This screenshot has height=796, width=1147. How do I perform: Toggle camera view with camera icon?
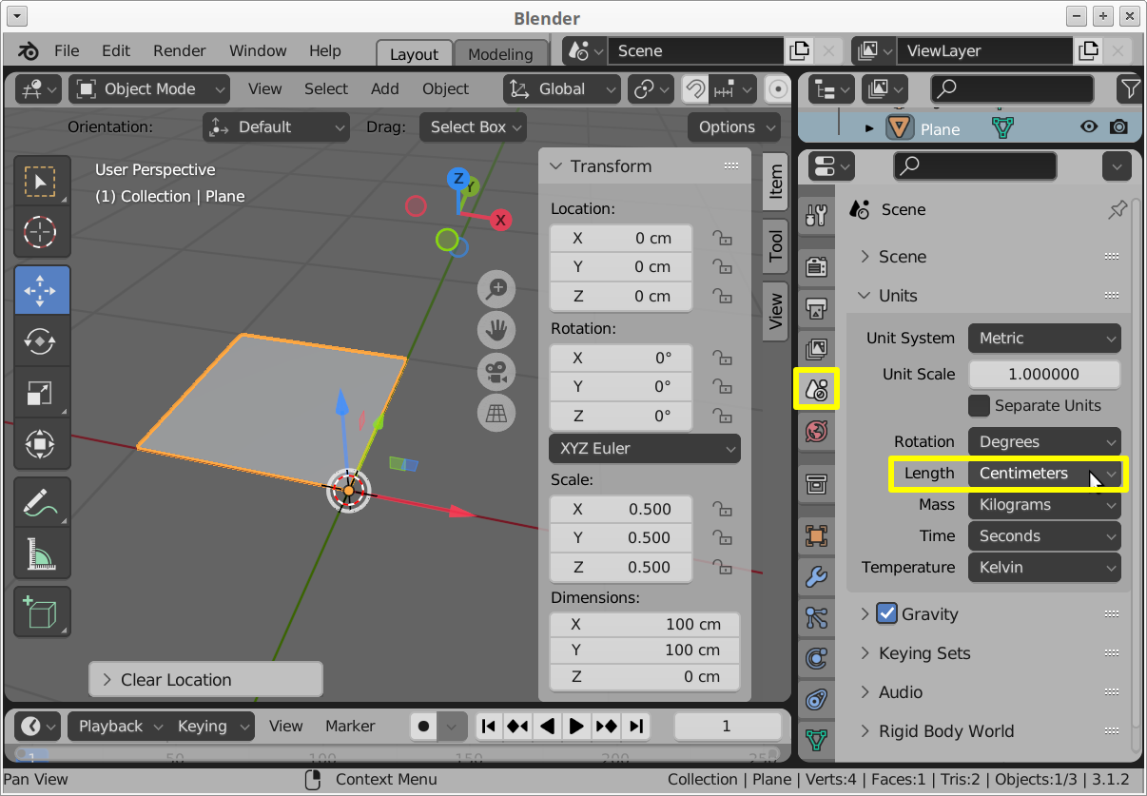pyautogui.click(x=496, y=372)
